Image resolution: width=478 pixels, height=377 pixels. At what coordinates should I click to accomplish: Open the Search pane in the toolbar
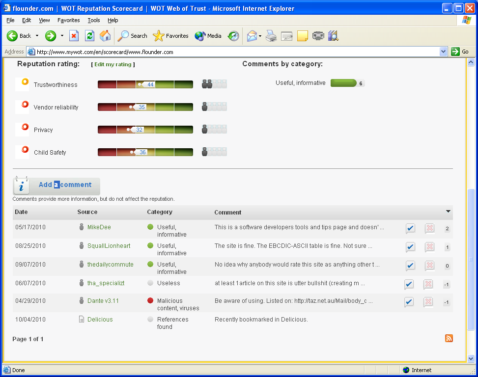(x=132, y=36)
